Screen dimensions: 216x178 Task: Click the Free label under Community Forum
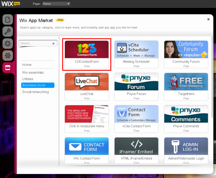click(x=186, y=66)
